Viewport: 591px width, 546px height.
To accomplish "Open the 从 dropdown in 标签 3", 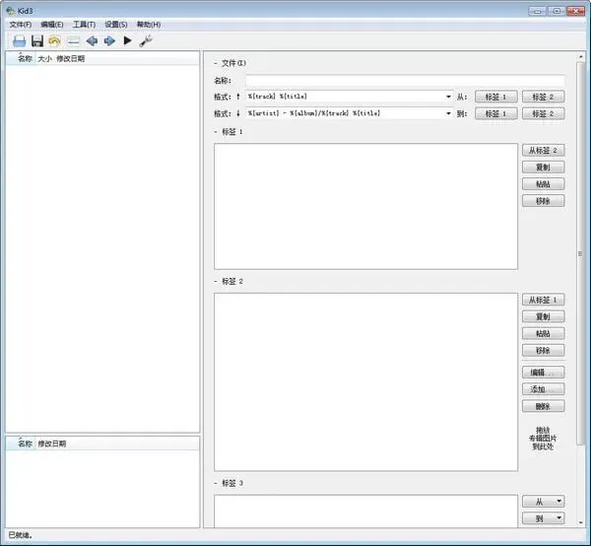I will pos(543,502).
